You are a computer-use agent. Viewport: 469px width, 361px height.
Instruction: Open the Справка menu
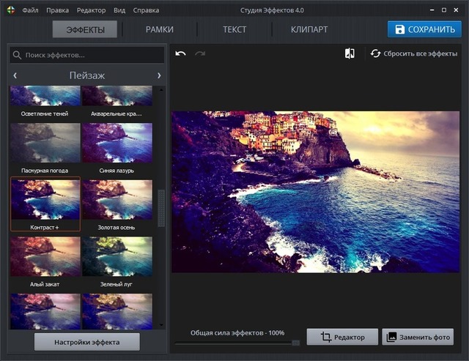point(147,11)
